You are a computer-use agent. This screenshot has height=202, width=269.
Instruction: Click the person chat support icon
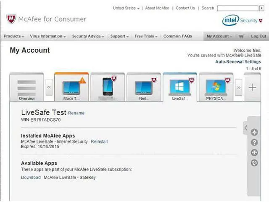point(254,152)
